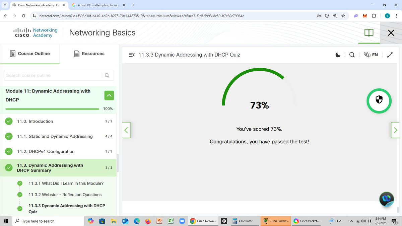Viewport: 402px width, 226px height.
Task: Open a new browser tab
Action: pyautogui.click(x=133, y=5)
